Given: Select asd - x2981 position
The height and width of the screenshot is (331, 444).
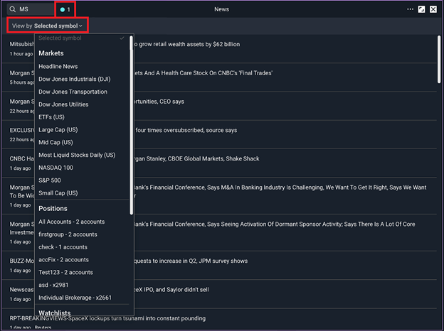Looking at the screenshot, I should pyautogui.click(x=53, y=285).
